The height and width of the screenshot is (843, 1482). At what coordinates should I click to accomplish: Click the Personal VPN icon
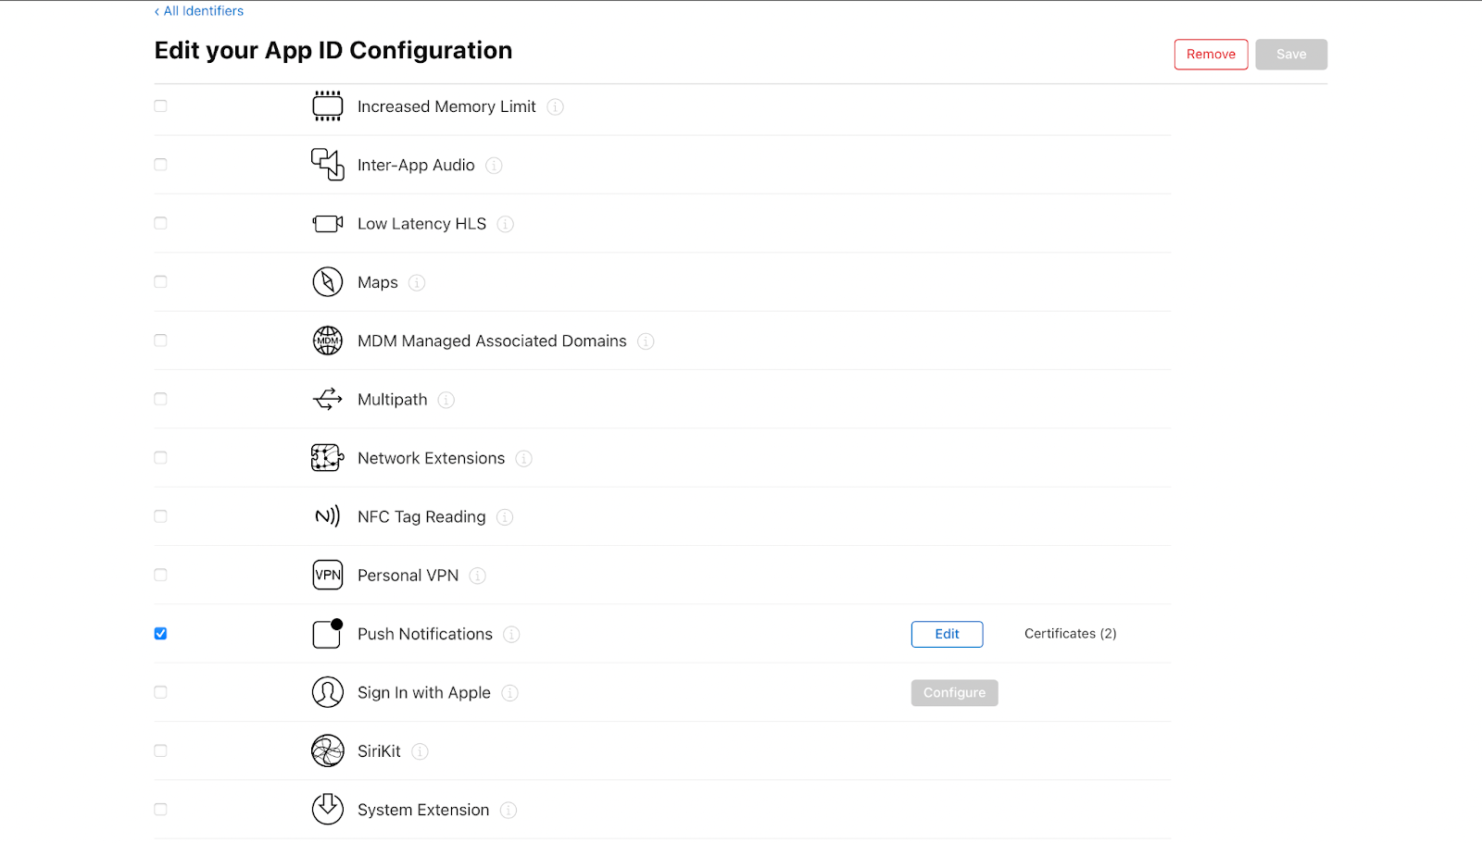point(327,575)
